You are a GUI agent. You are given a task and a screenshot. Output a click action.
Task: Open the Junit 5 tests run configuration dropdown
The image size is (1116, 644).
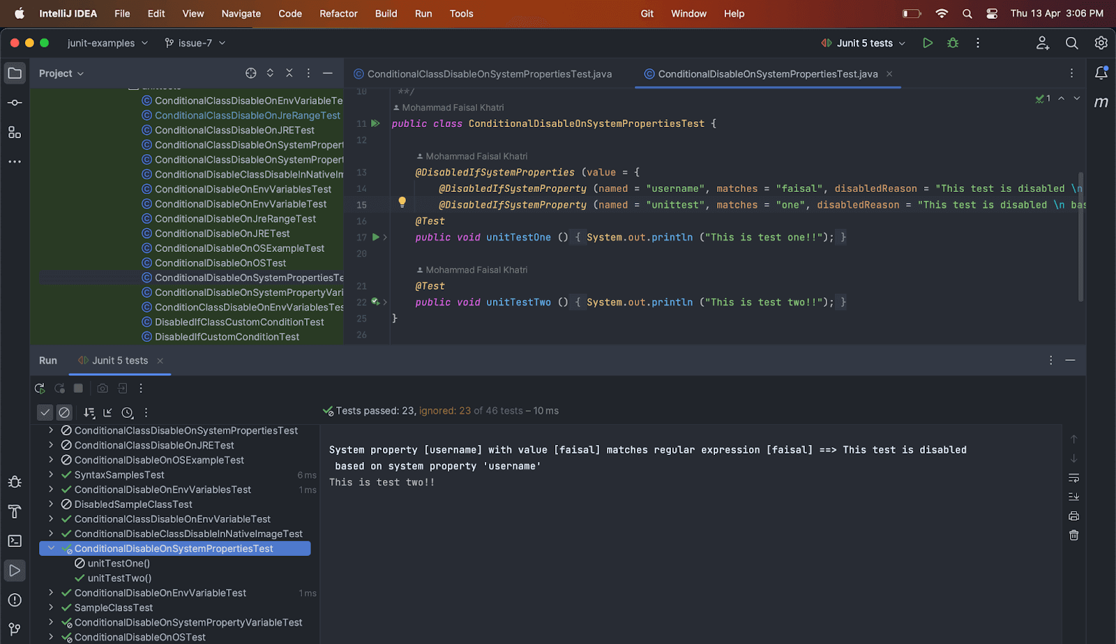coord(903,43)
